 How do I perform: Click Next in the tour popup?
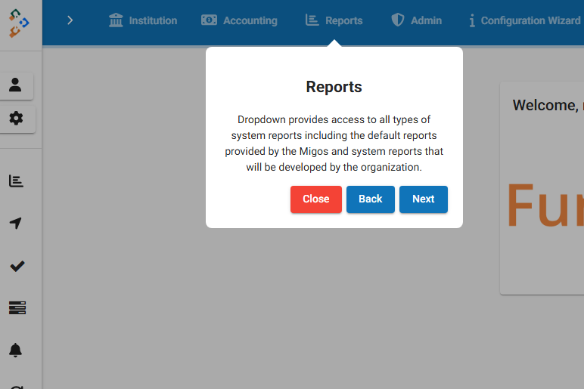click(424, 199)
